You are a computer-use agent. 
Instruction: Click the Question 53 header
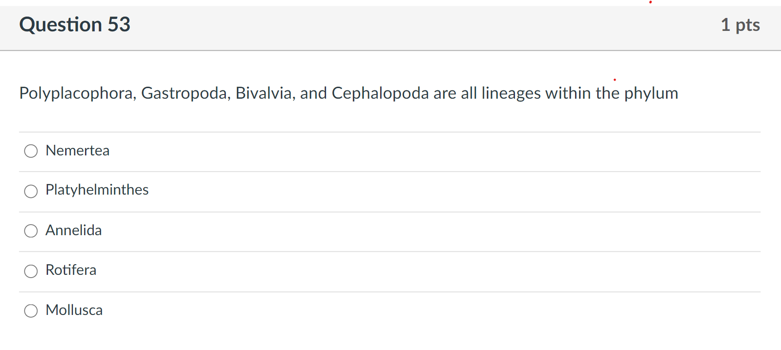74,24
